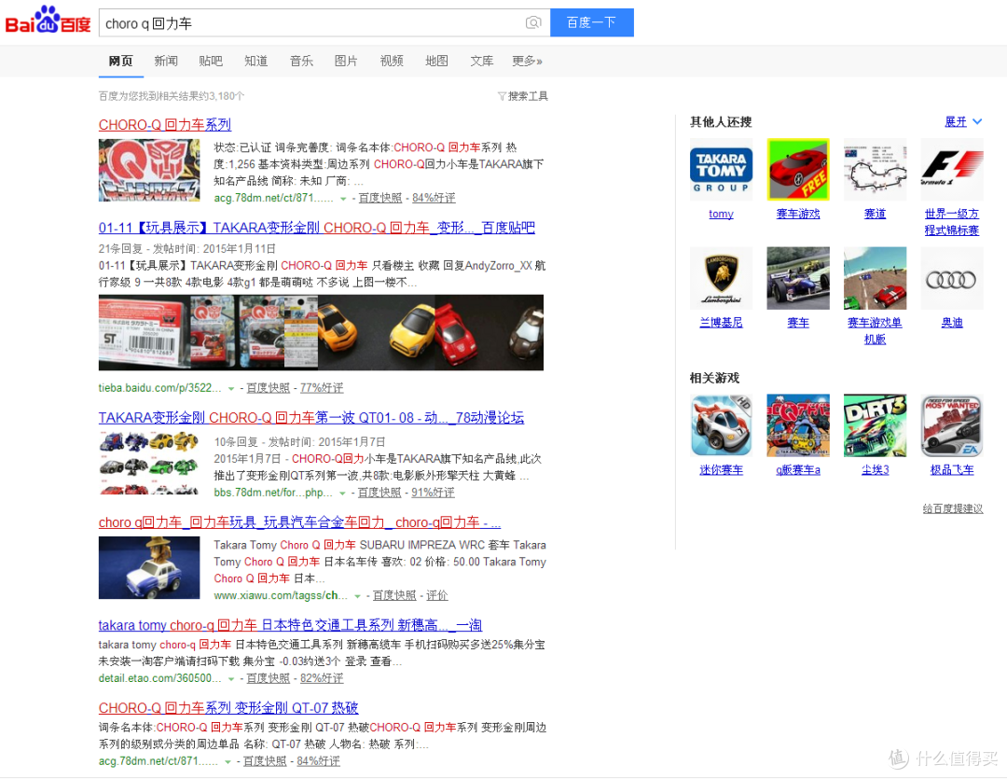The width and height of the screenshot is (1007, 779).
Task: Open the 极品飞车 game link
Action: point(952,470)
